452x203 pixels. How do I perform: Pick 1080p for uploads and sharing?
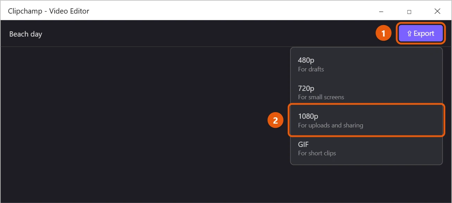pyautogui.click(x=366, y=120)
